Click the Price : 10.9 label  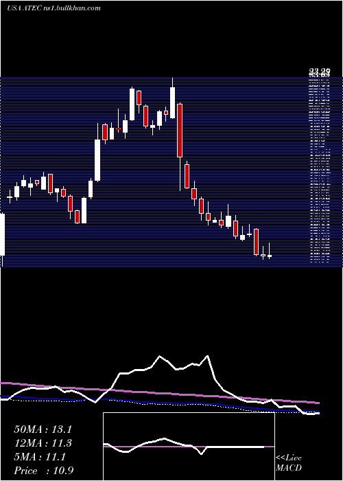click(43, 471)
